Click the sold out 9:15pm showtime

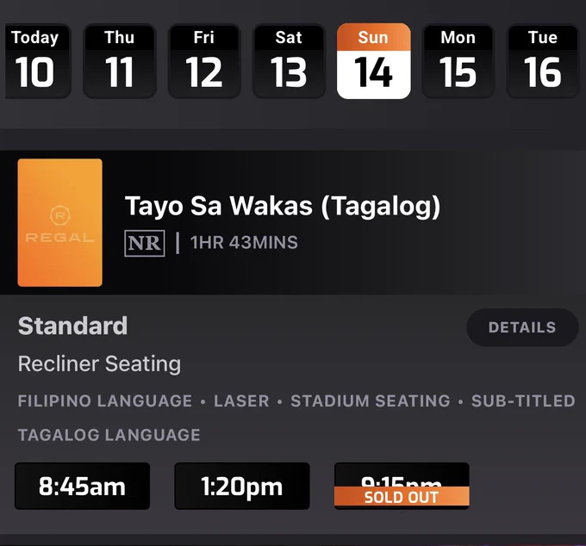[x=402, y=487]
